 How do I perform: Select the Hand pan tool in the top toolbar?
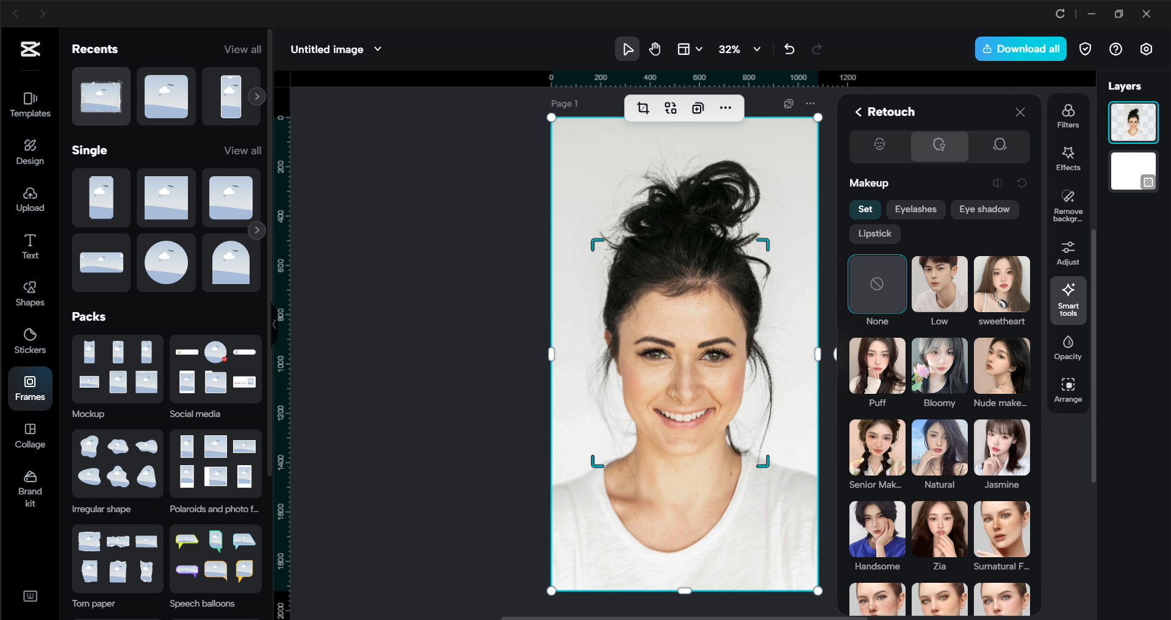coord(655,49)
